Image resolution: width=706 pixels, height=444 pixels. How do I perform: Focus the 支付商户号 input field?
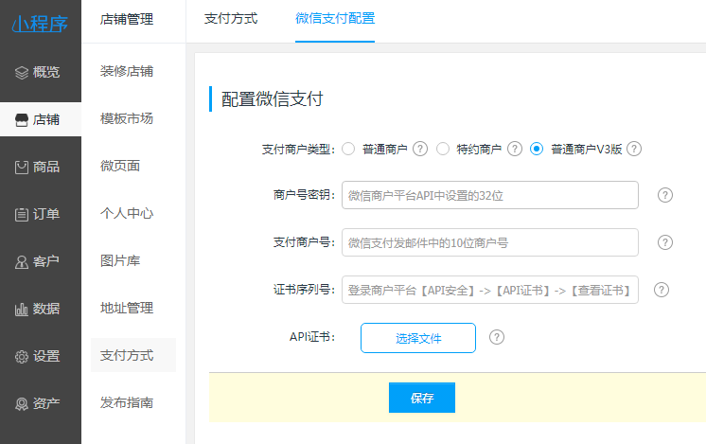(x=489, y=242)
